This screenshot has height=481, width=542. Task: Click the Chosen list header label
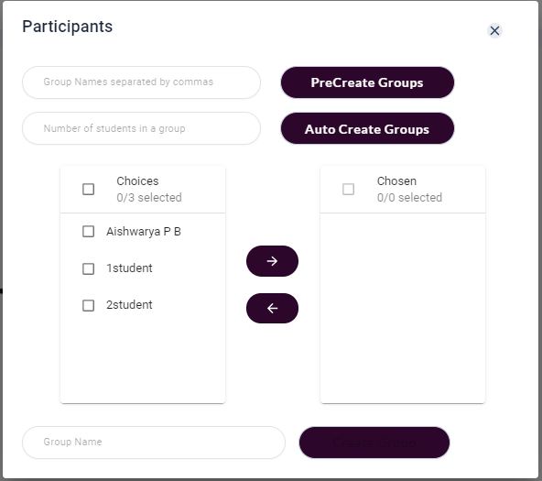pyautogui.click(x=396, y=180)
